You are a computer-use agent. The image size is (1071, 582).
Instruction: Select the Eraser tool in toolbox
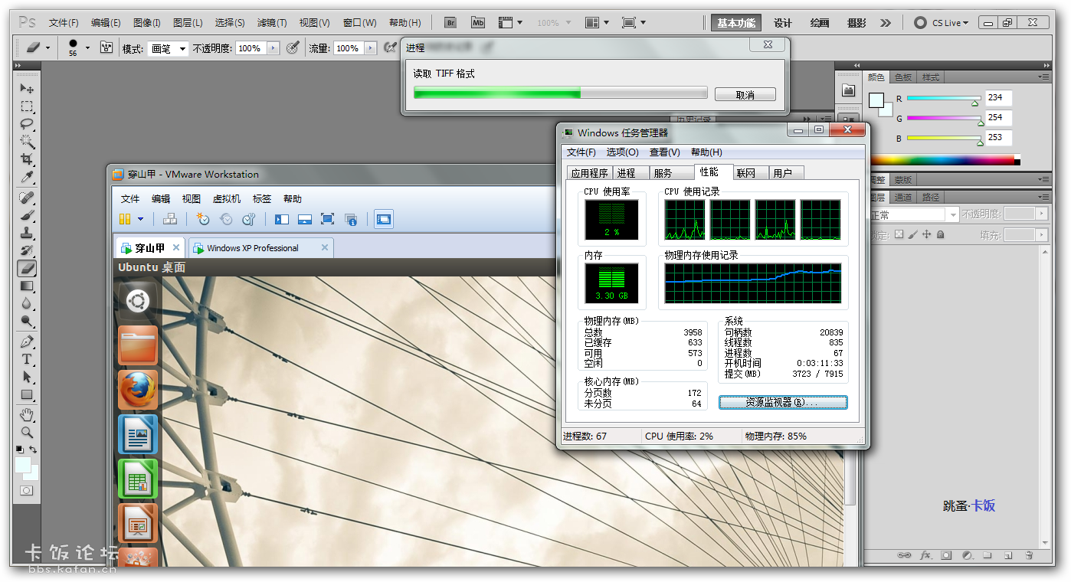(27, 268)
